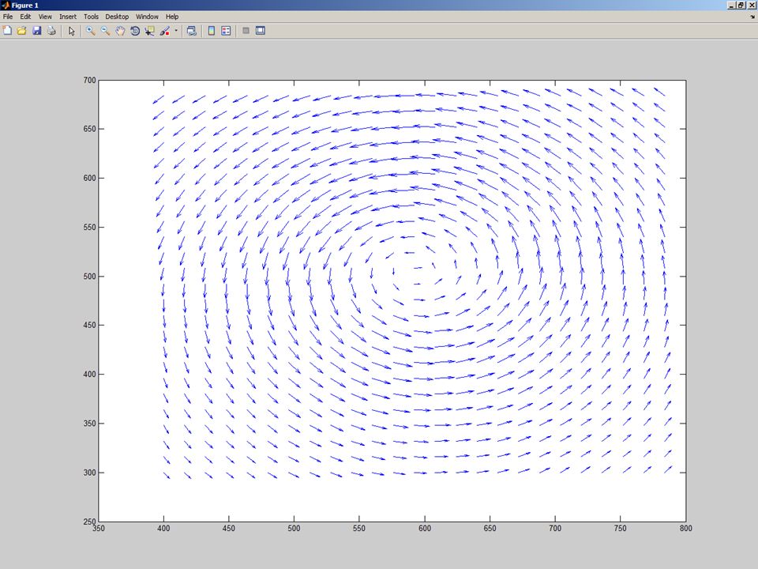Image resolution: width=758 pixels, height=569 pixels.
Task: Open the Edit menu
Action: 25,17
